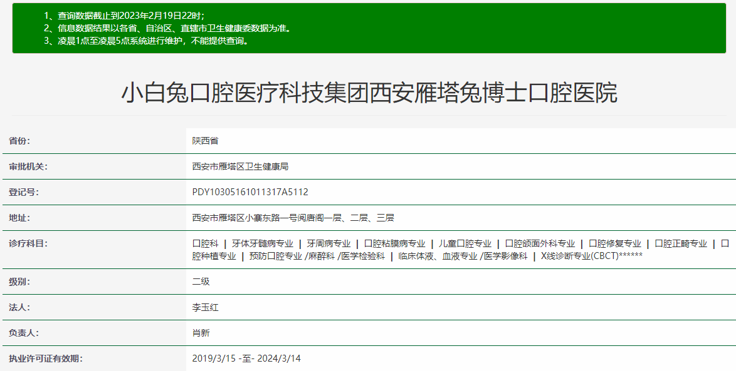
Task: Click the 省份 row label
Action: (19, 141)
